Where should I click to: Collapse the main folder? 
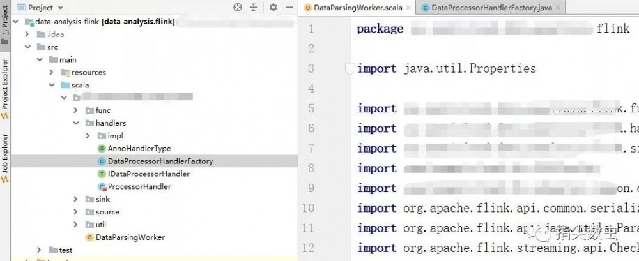click(40, 59)
